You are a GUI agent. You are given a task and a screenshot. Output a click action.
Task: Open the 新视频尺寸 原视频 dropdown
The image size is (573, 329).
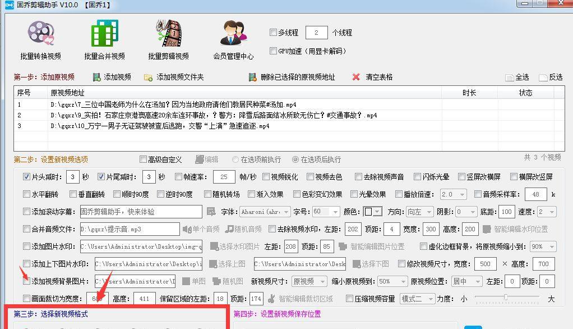309,281
